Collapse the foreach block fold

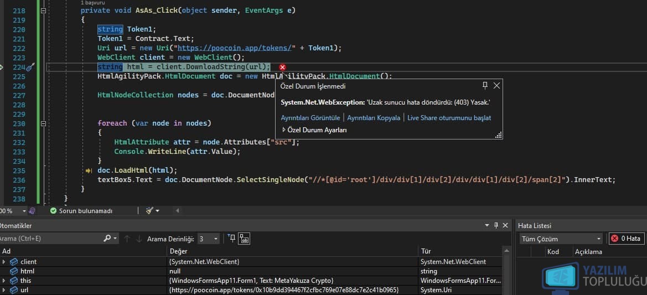[x=43, y=123]
